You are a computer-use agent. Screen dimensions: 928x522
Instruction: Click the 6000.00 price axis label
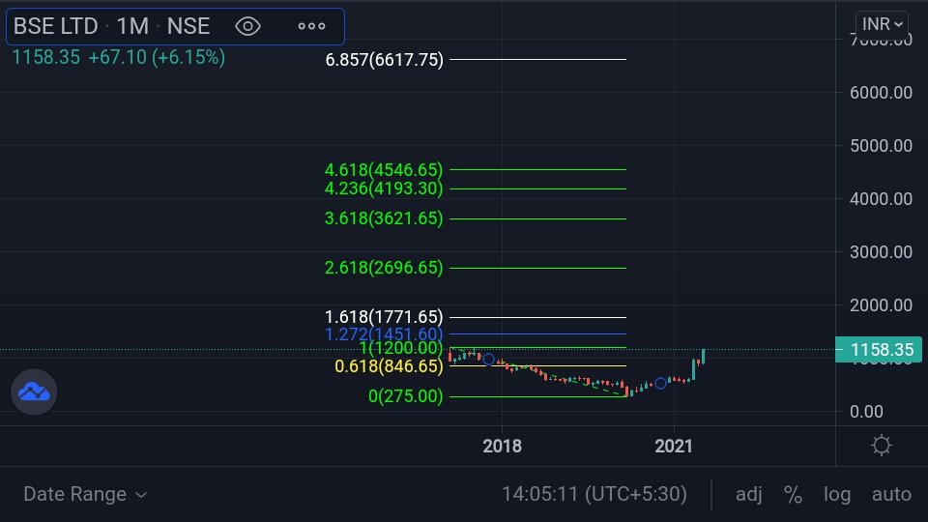click(x=881, y=93)
